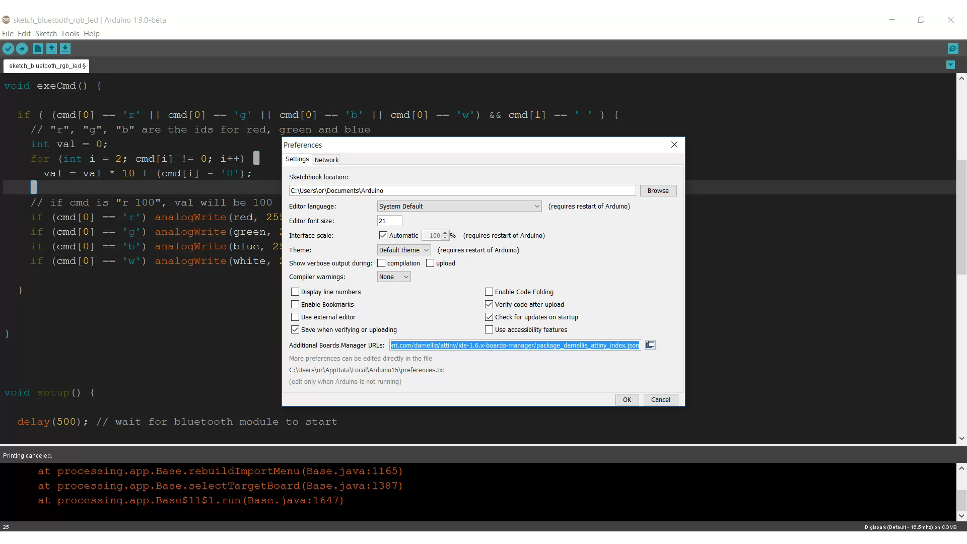Click the interface scale percent value field
The width and height of the screenshot is (967, 544).
coord(432,235)
